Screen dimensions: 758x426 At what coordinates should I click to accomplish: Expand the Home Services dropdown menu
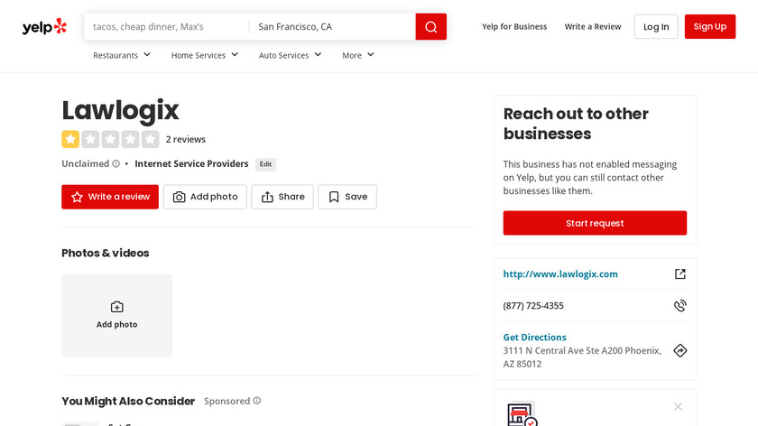205,55
